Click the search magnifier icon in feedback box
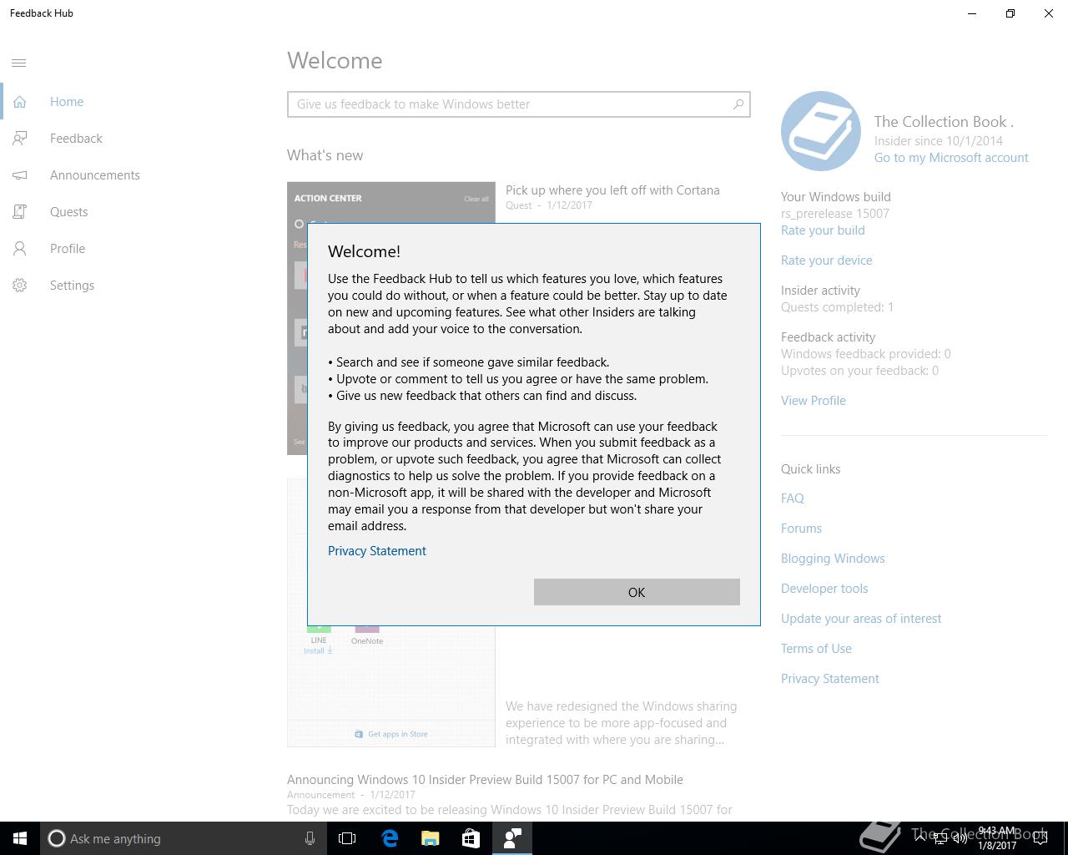The width and height of the screenshot is (1068, 855). (738, 104)
